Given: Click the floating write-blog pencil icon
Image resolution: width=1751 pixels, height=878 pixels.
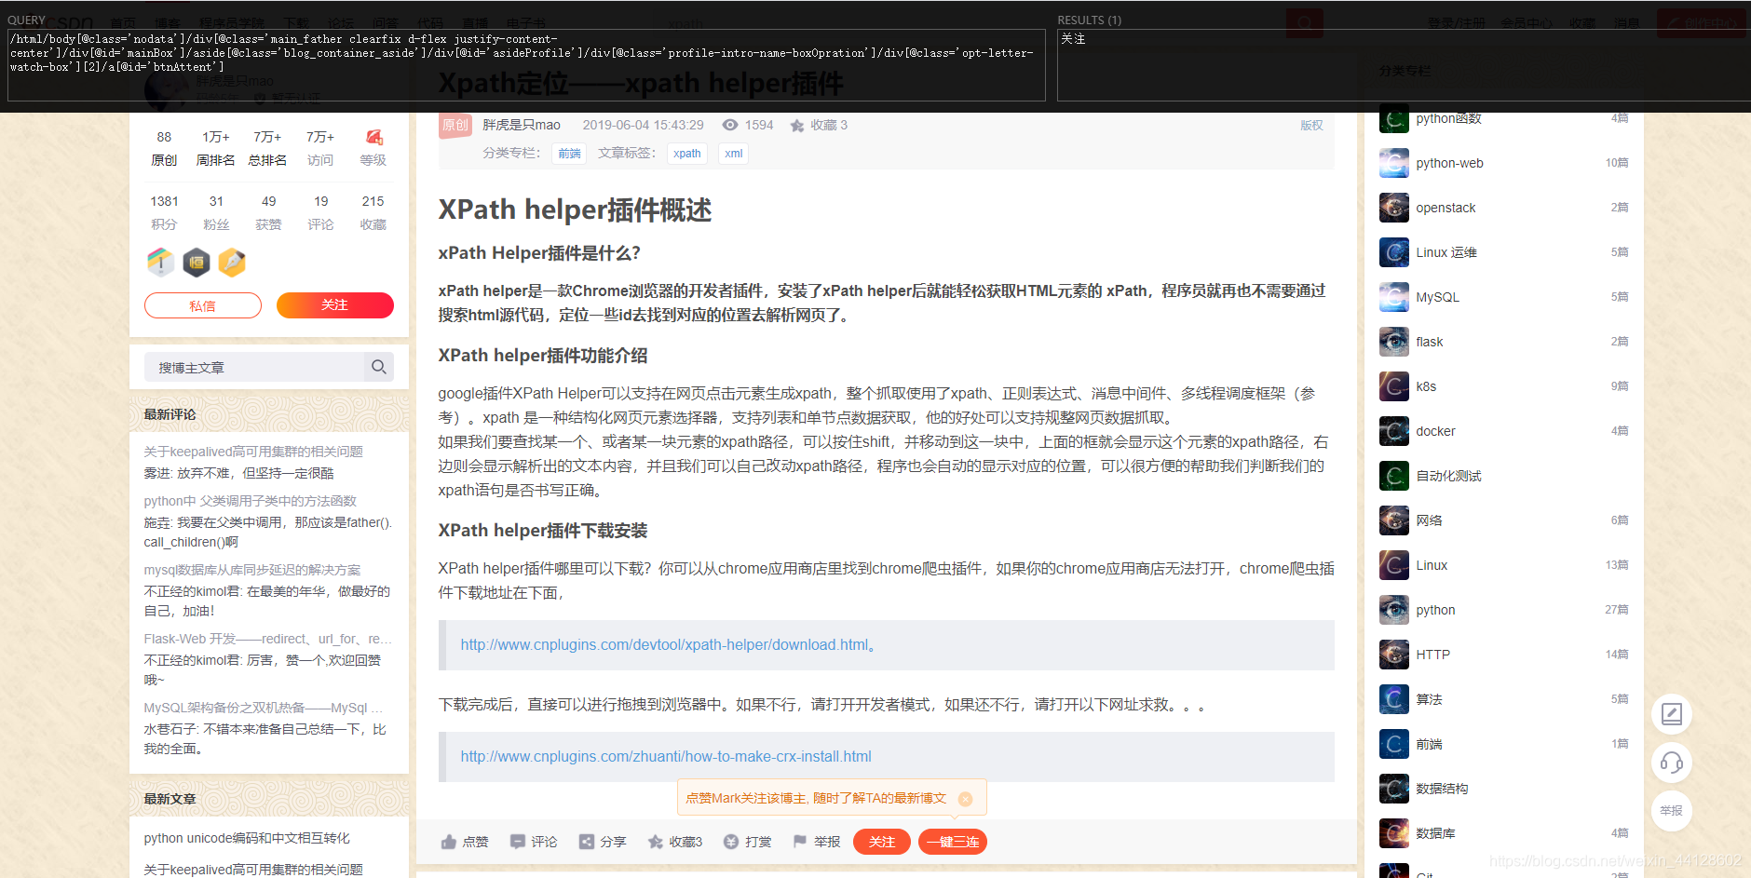Looking at the screenshot, I should (x=1672, y=714).
